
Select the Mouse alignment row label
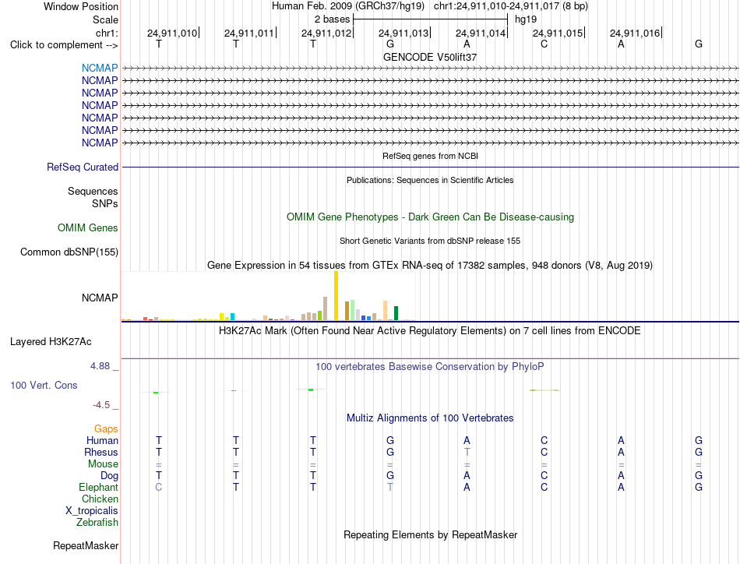click(103, 464)
